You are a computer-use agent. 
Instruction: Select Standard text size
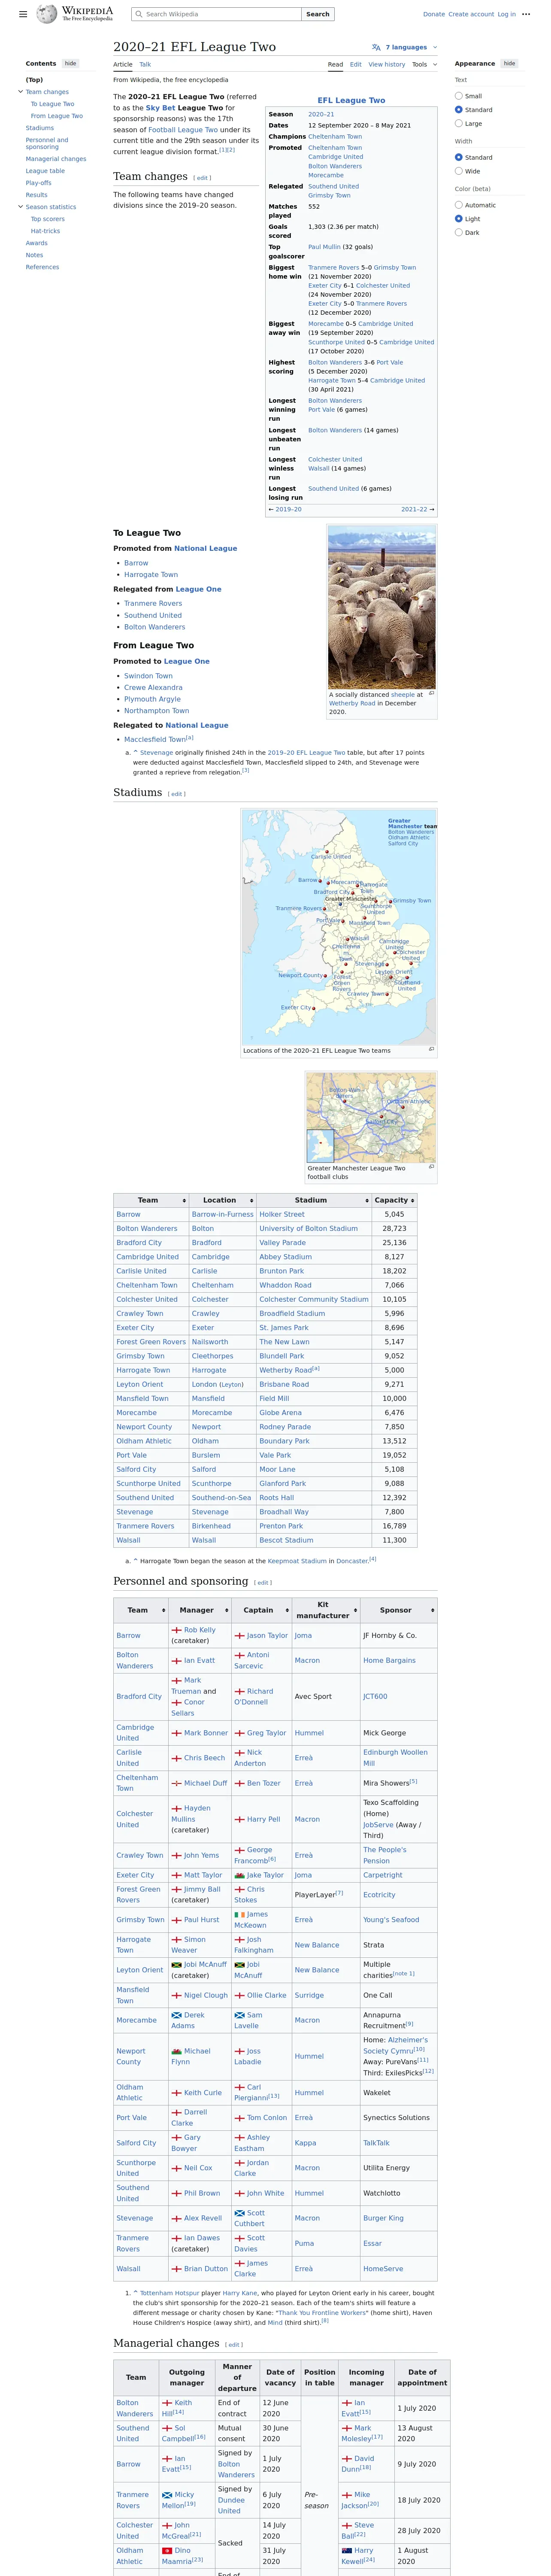click(x=459, y=110)
